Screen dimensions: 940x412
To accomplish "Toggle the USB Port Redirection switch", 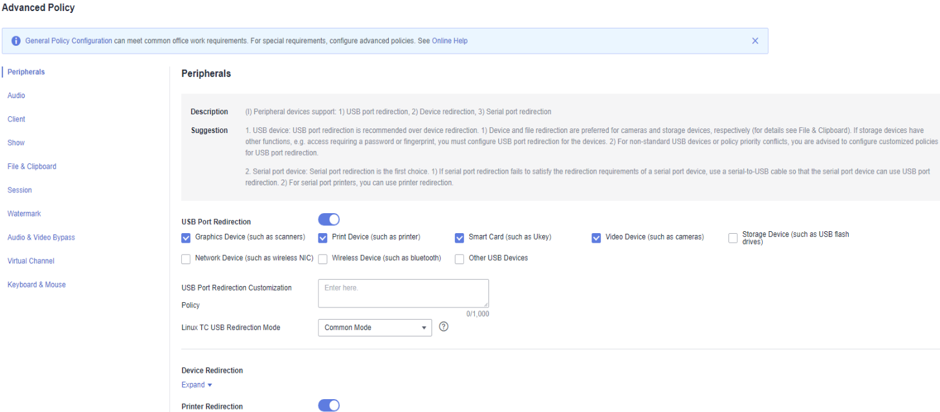I will tap(329, 220).
